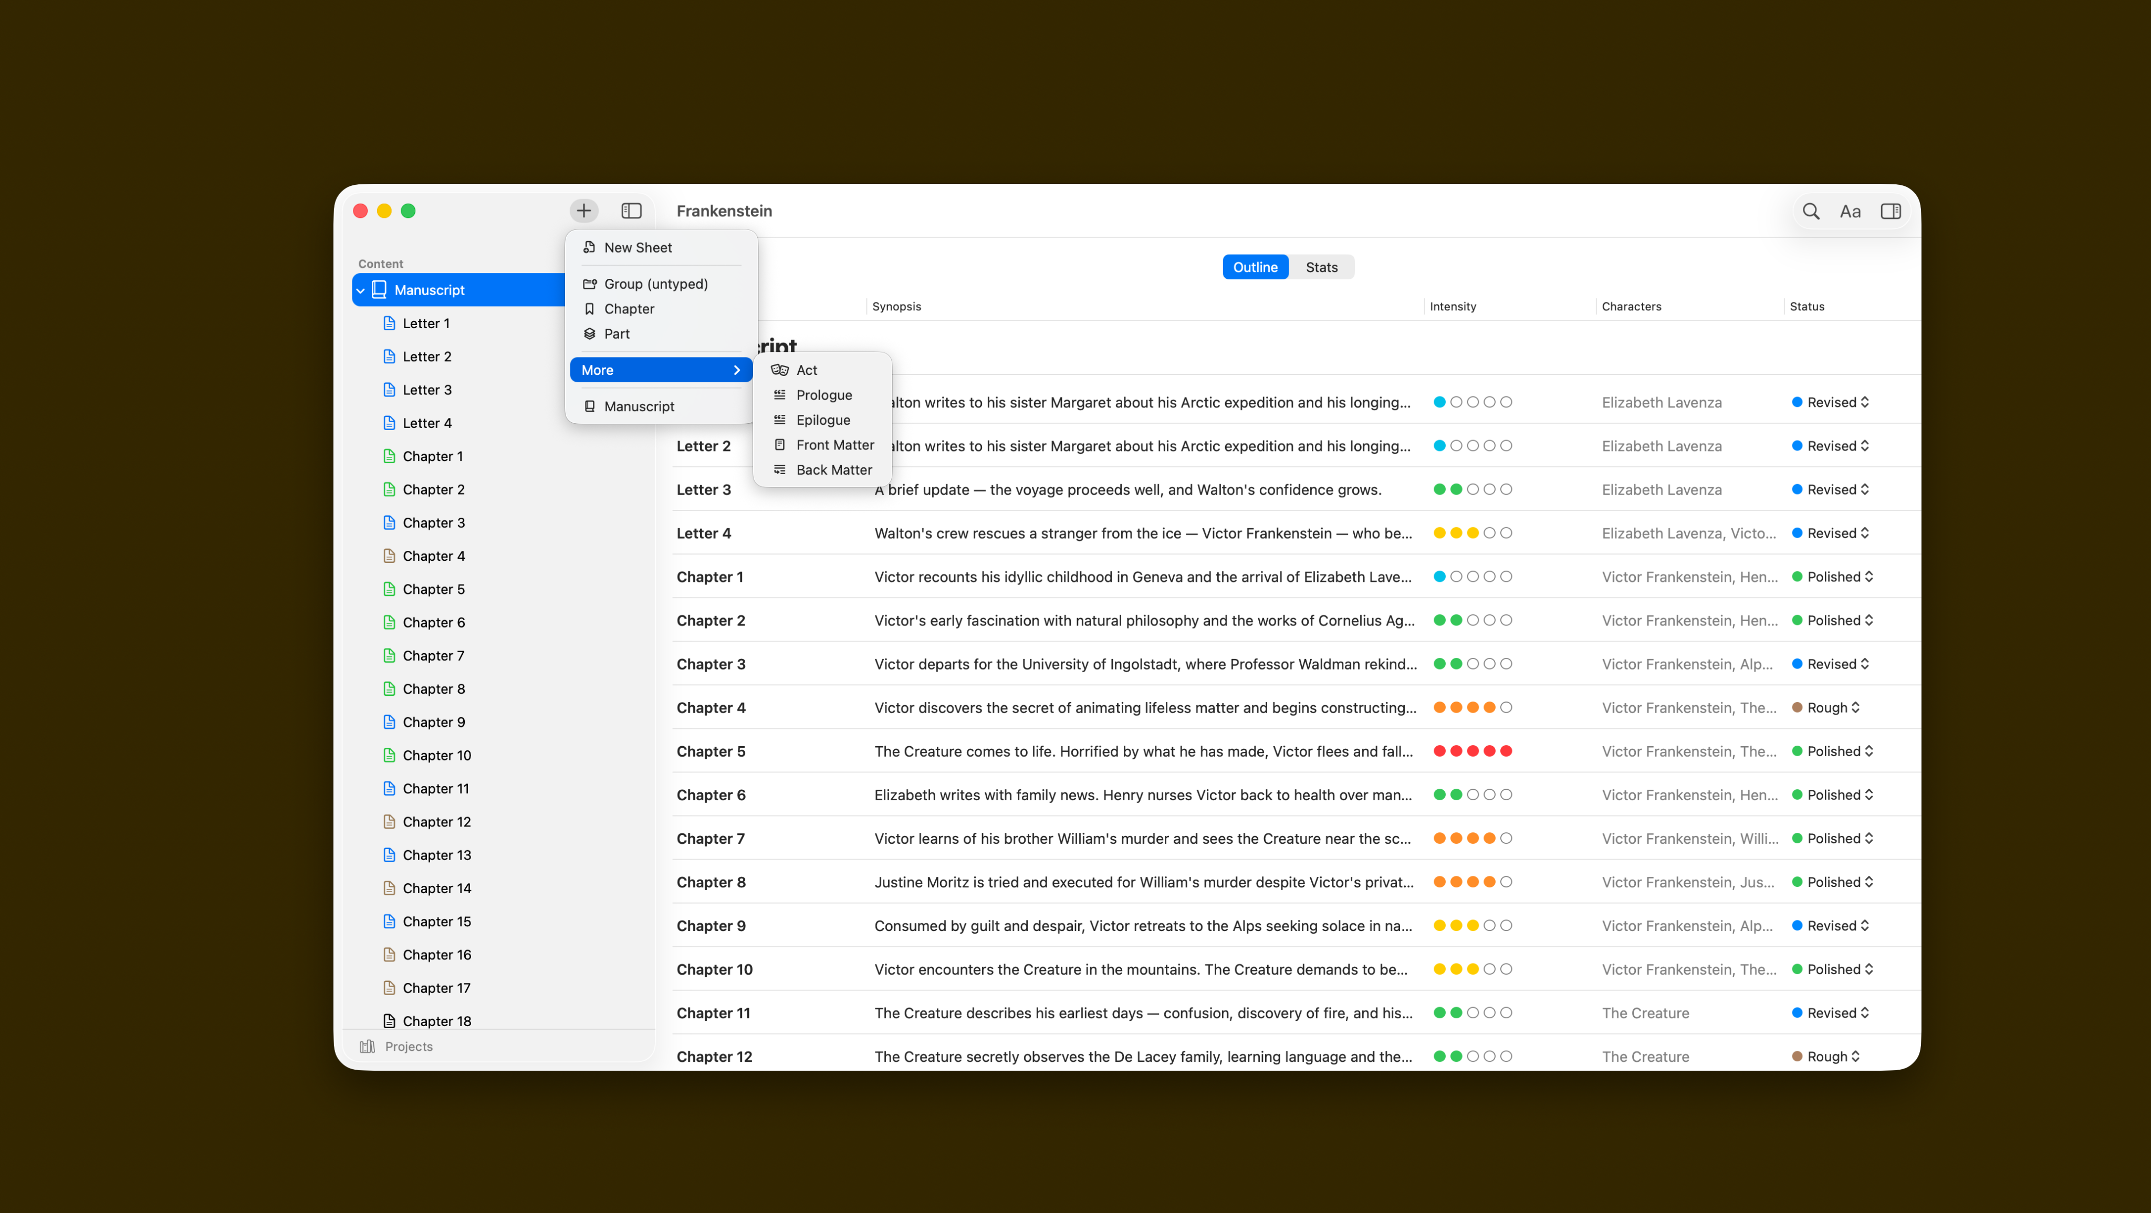Click the Projects button at the bottom of the sidebar

coord(409,1046)
